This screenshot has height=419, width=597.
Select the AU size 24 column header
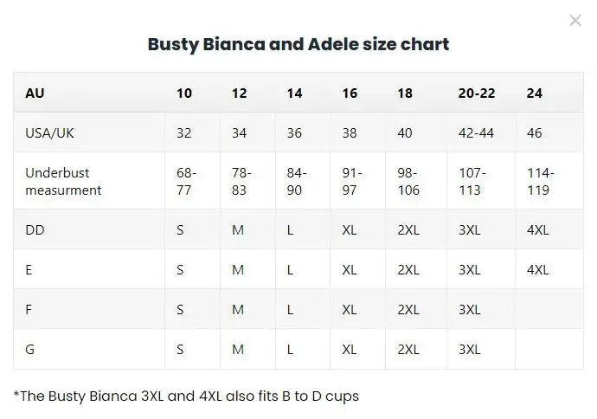pos(535,93)
